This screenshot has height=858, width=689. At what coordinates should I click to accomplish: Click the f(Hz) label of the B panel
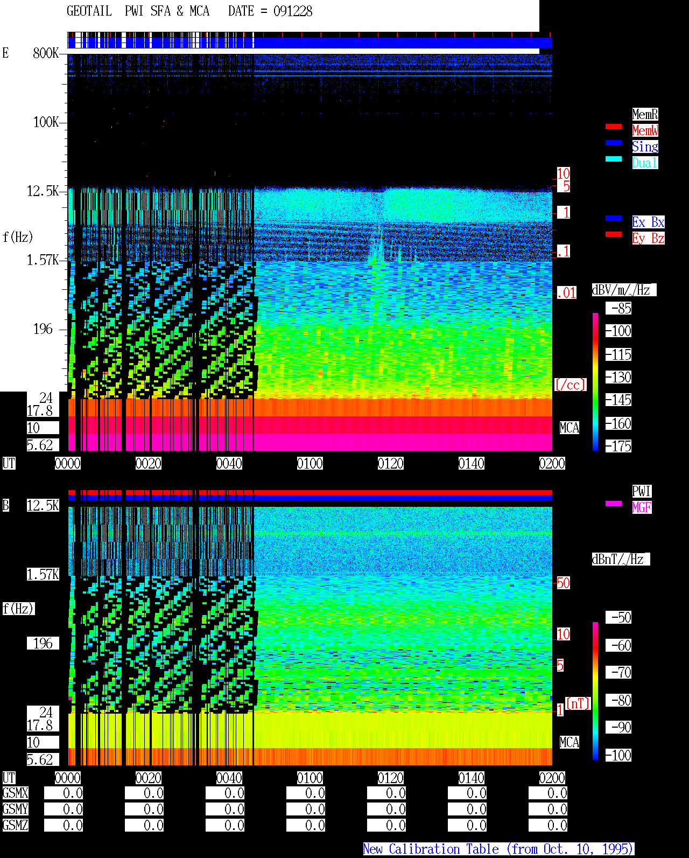18,609
